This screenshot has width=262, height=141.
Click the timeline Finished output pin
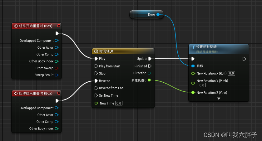[x=150, y=66]
